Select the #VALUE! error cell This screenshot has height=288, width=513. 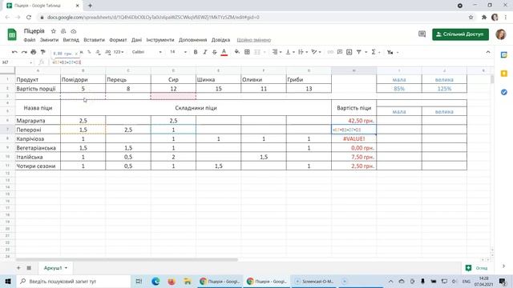click(x=354, y=138)
